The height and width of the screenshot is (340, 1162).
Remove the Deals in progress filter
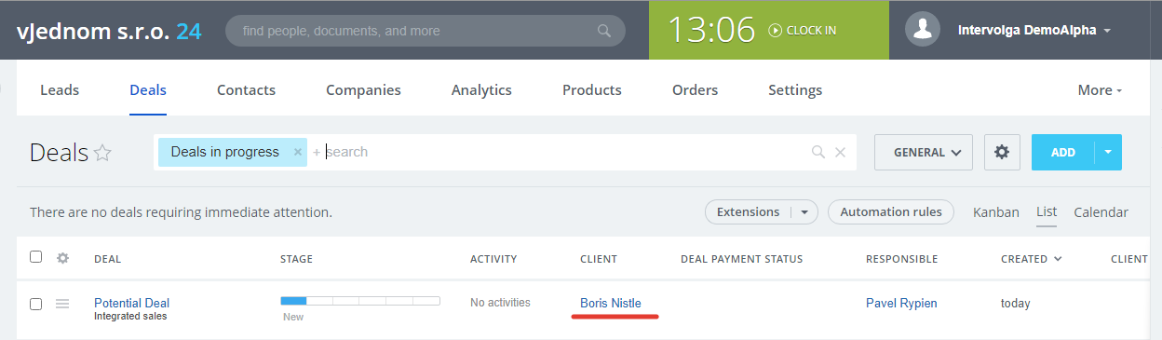[298, 152]
